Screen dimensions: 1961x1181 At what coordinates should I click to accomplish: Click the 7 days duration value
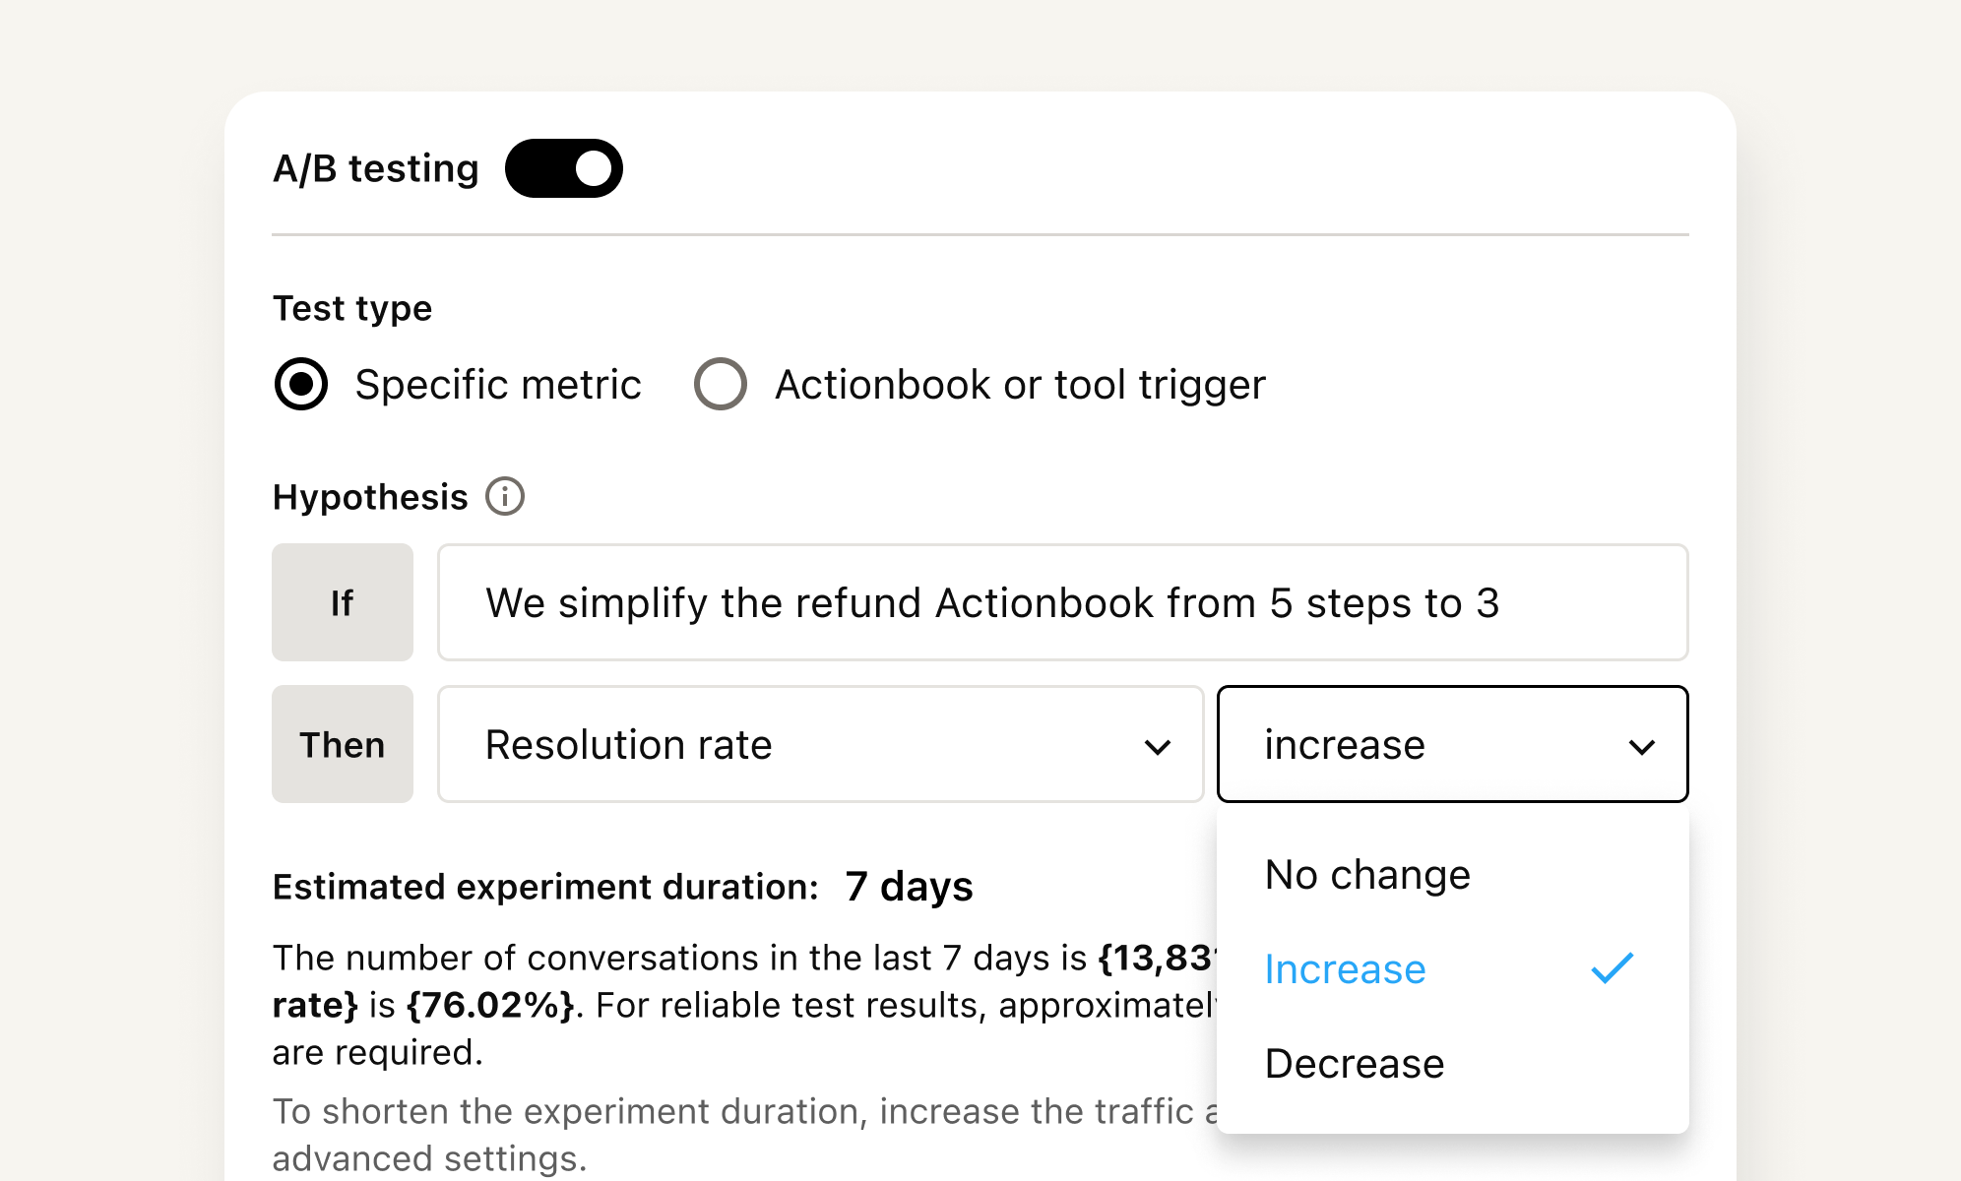tap(909, 887)
